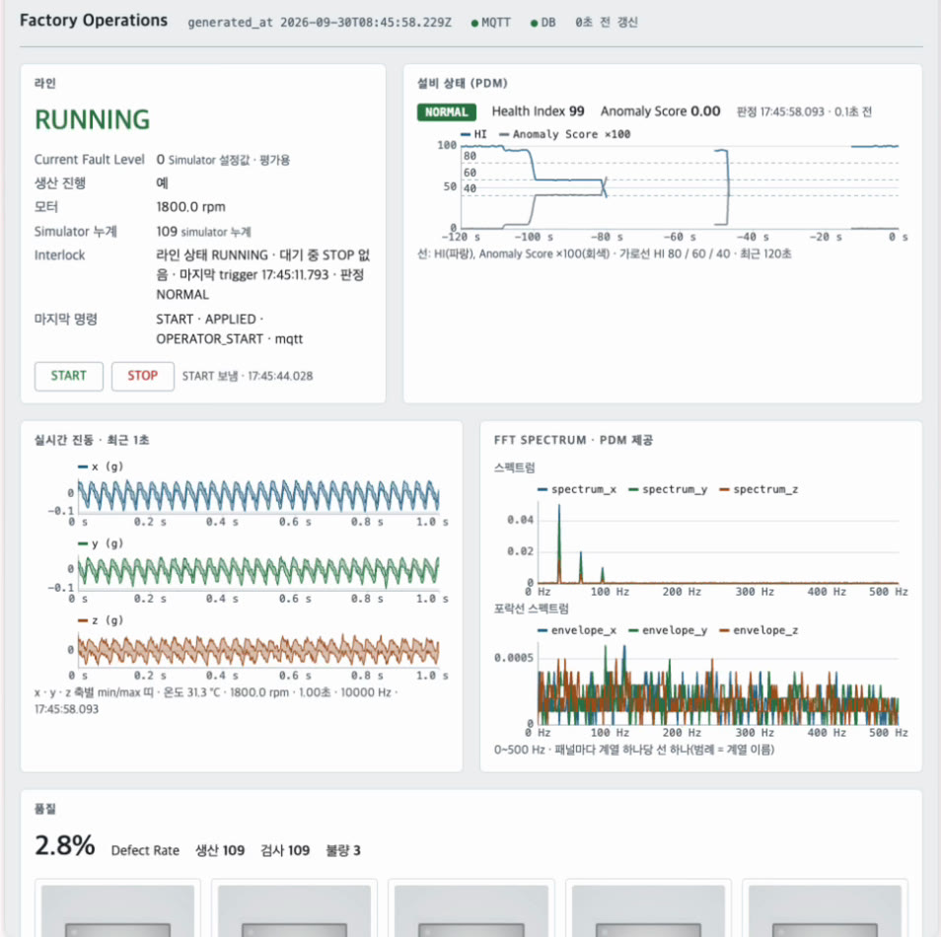Click the DB connection status dot
The width and height of the screenshot is (941, 937).
tap(534, 24)
